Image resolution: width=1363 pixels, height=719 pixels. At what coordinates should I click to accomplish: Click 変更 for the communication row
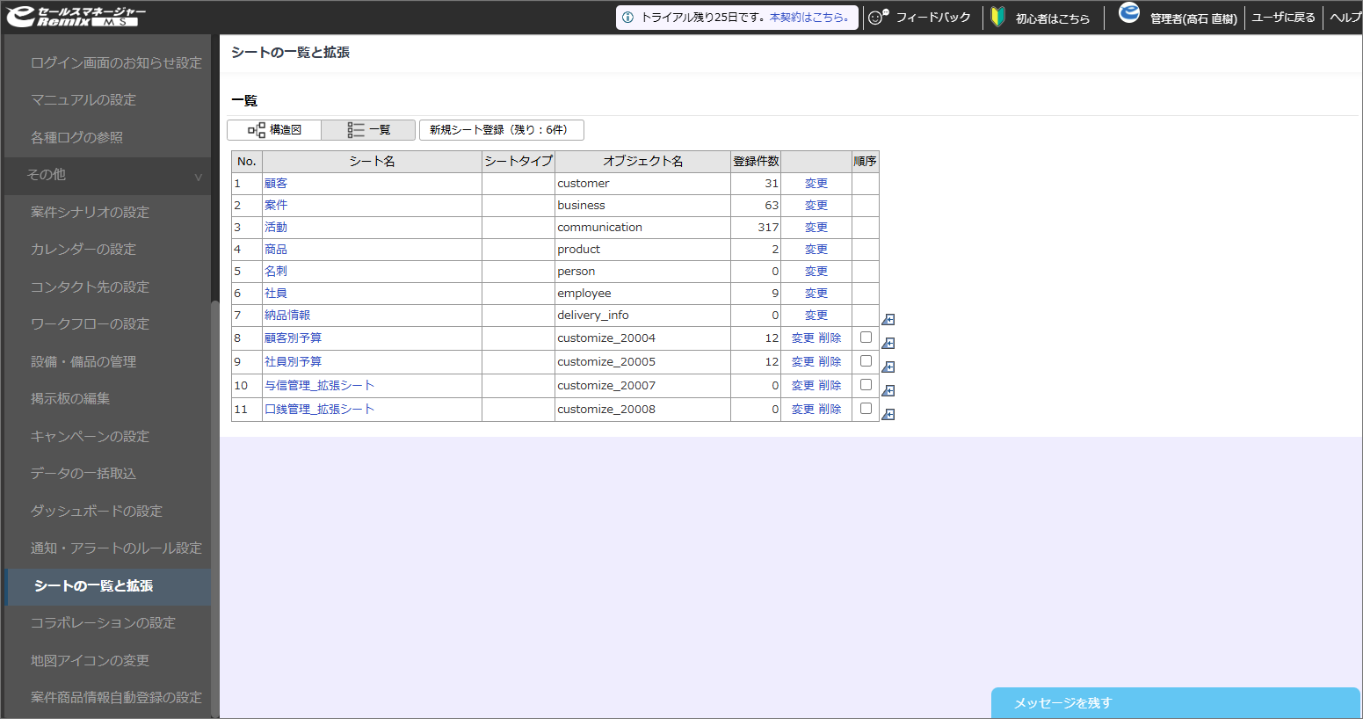tap(816, 228)
